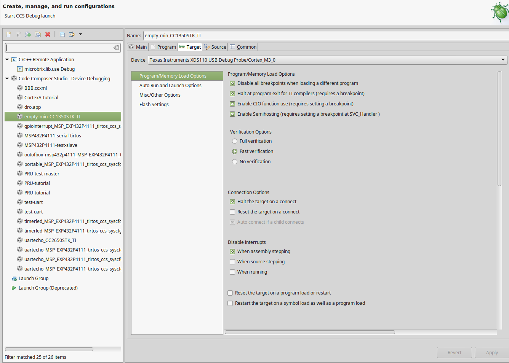Image resolution: width=509 pixels, height=363 pixels.
Task: Toggle the Enable Semihosting checkbox
Action: [232, 114]
